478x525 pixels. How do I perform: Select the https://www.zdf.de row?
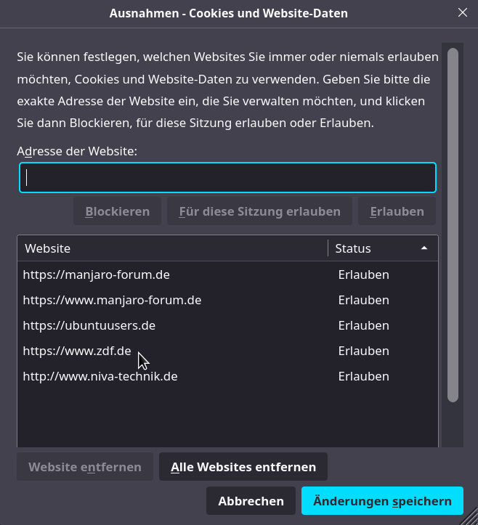coord(77,351)
